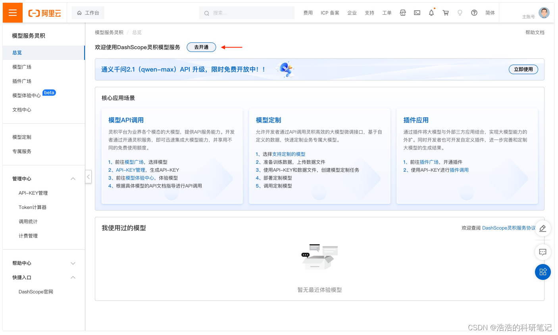Follow the 模型广场 link in step 1
Image resolution: width=558 pixels, height=335 pixels.
pos(134,162)
